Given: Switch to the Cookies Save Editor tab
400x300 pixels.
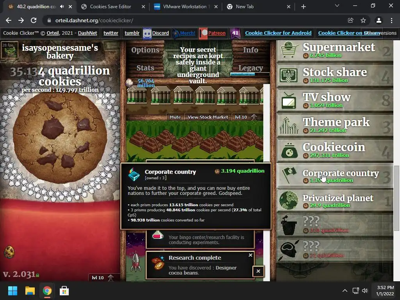Looking at the screenshot, I should tap(110, 7).
